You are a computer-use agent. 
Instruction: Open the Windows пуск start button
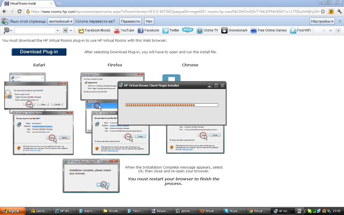click(13, 211)
